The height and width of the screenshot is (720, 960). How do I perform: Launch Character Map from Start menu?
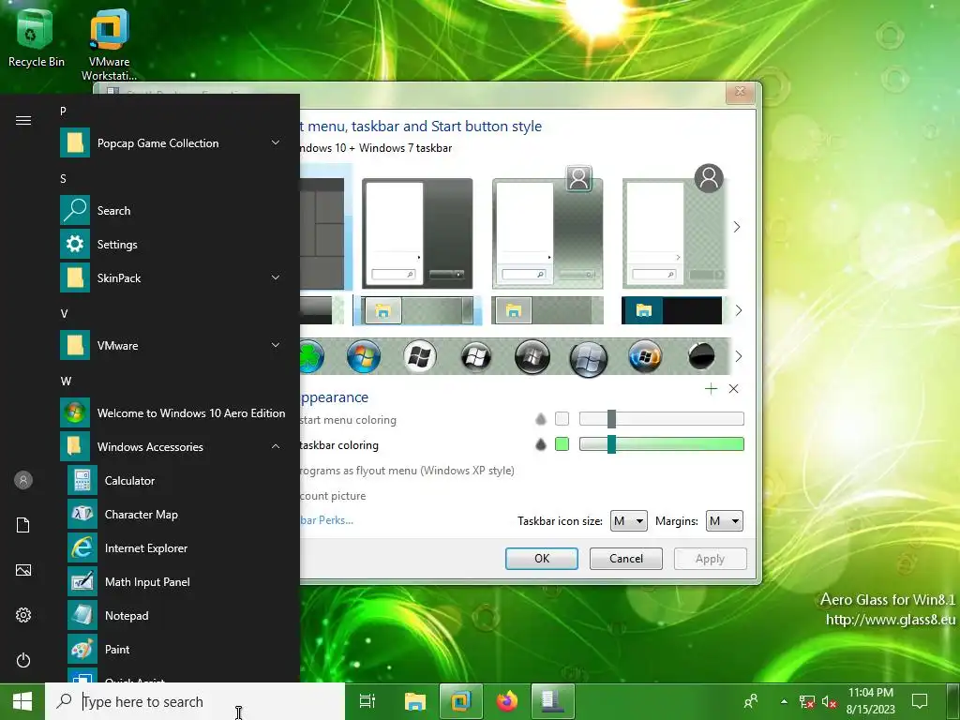click(176, 515)
